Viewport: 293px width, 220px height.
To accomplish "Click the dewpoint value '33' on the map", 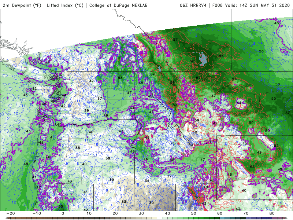I will [124, 202].
